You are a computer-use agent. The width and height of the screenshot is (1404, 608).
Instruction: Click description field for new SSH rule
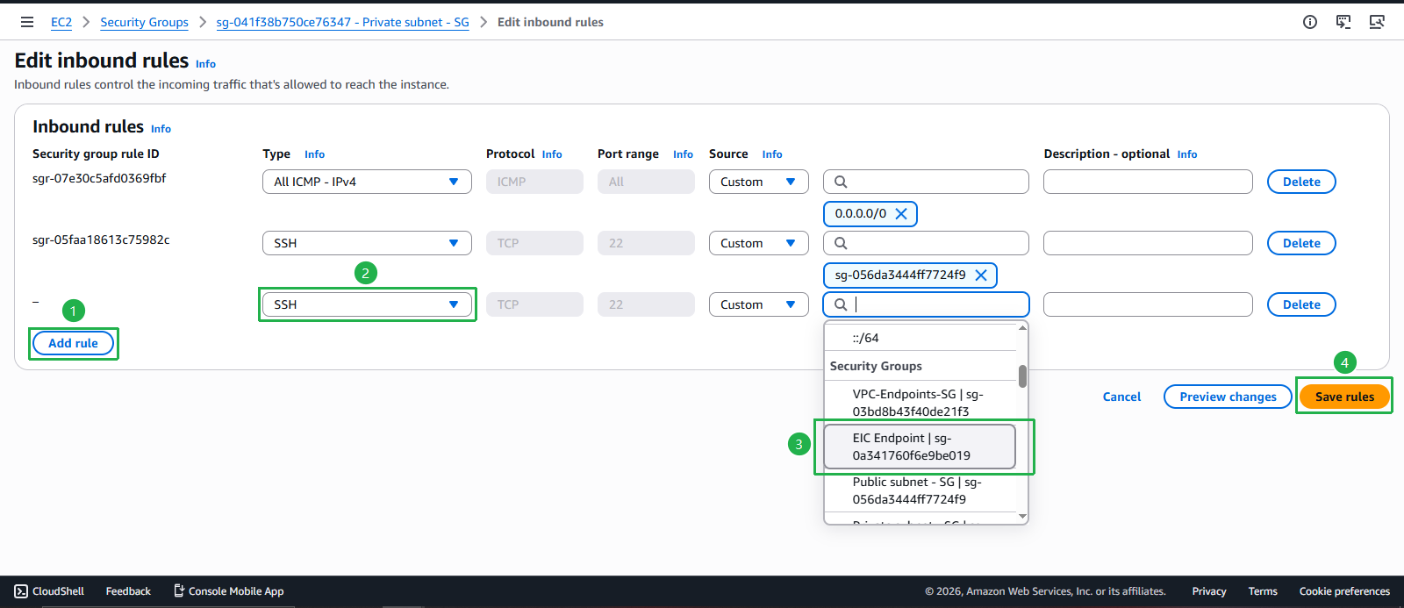tap(1148, 304)
